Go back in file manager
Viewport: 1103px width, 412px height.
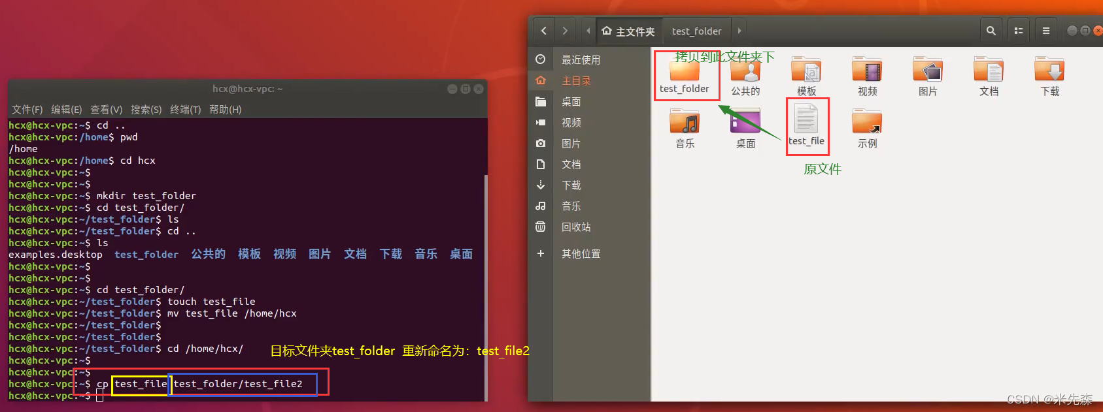click(x=543, y=31)
